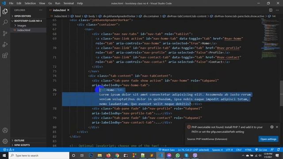
Task: Click HTML language mode in status bar
Action: click(x=248, y=150)
